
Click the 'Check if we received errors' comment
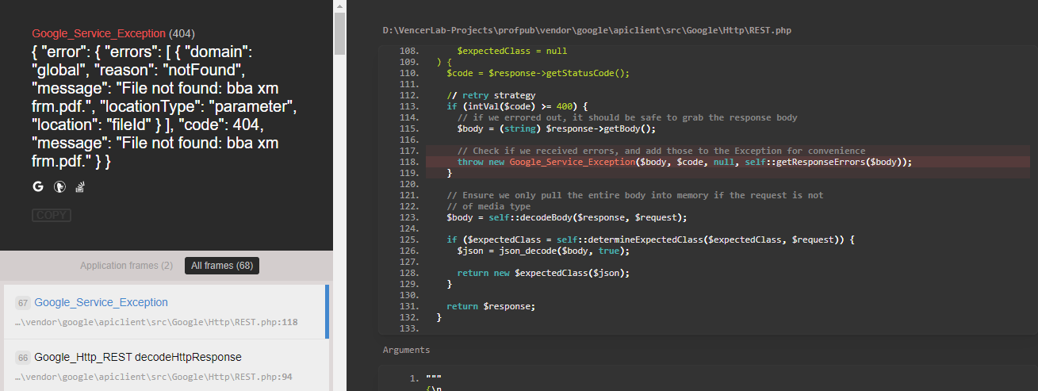[x=661, y=151]
